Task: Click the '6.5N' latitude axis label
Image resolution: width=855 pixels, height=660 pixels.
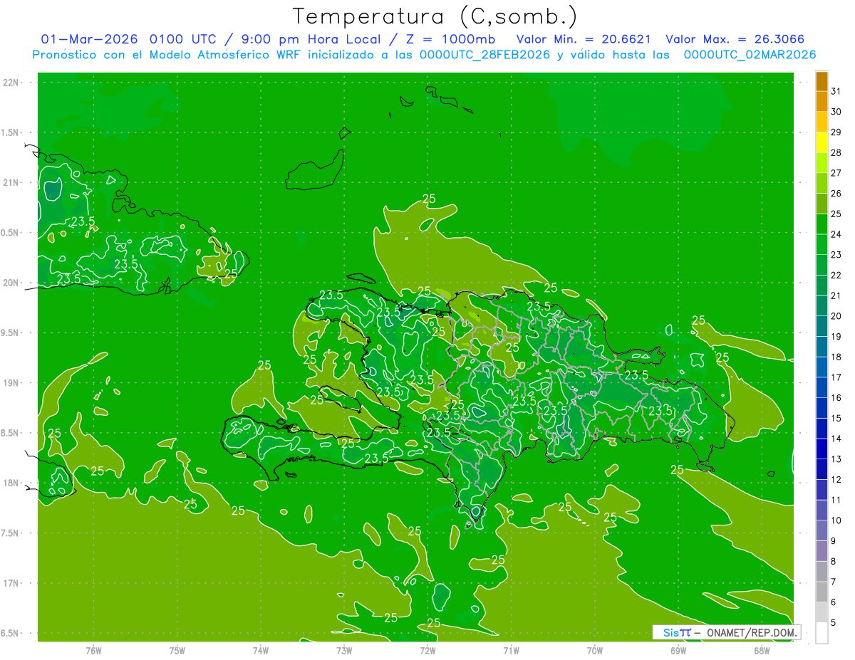Action: pos(11,633)
